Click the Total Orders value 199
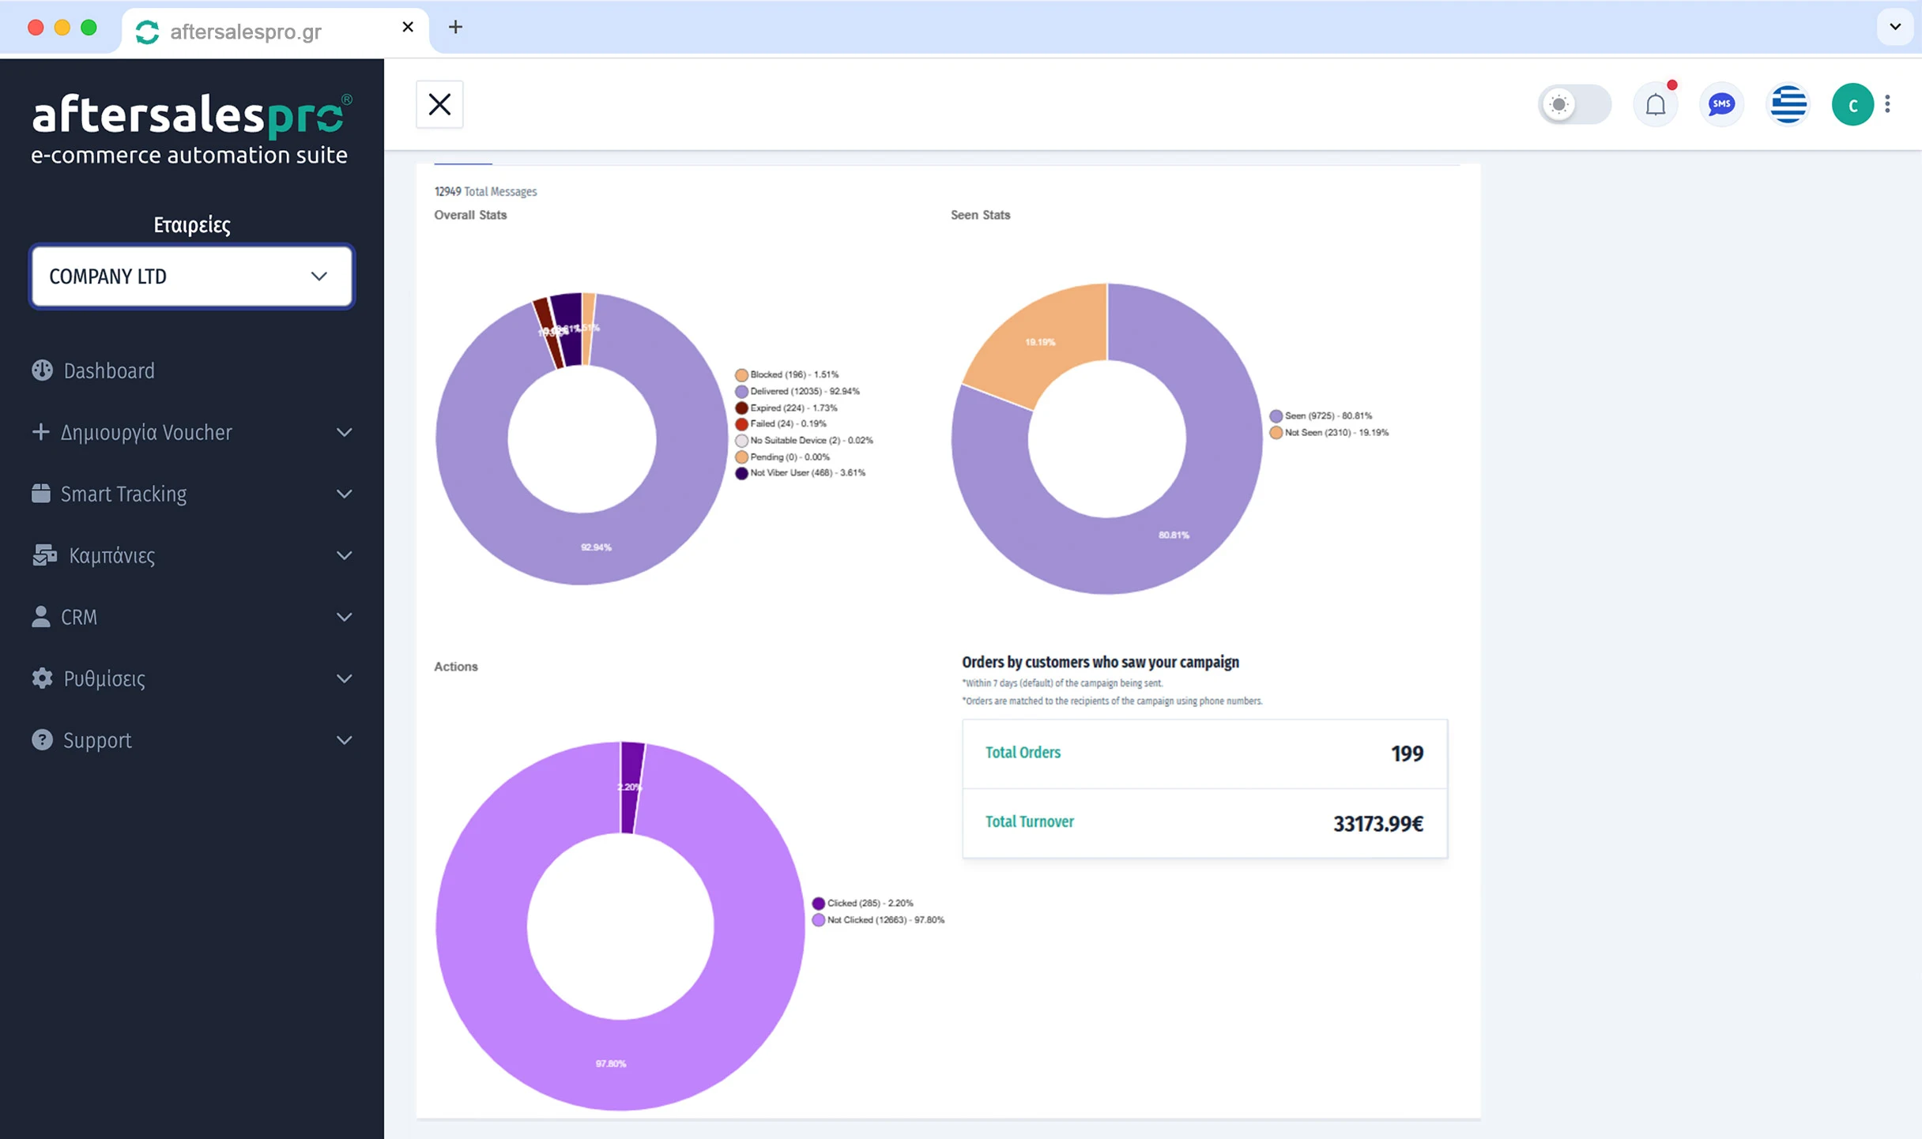Image resolution: width=1922 pixels, height=1139 pixels. pyautogui.click(x=1406, y=753)
